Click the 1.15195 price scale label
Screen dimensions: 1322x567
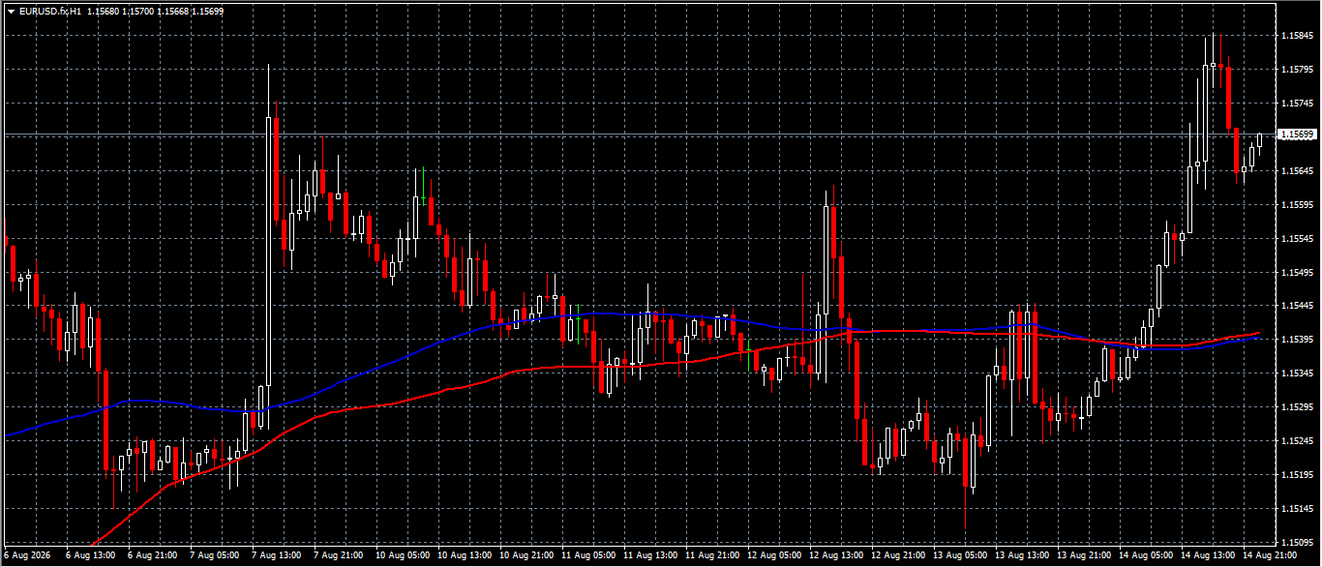tap(1296, 475)
